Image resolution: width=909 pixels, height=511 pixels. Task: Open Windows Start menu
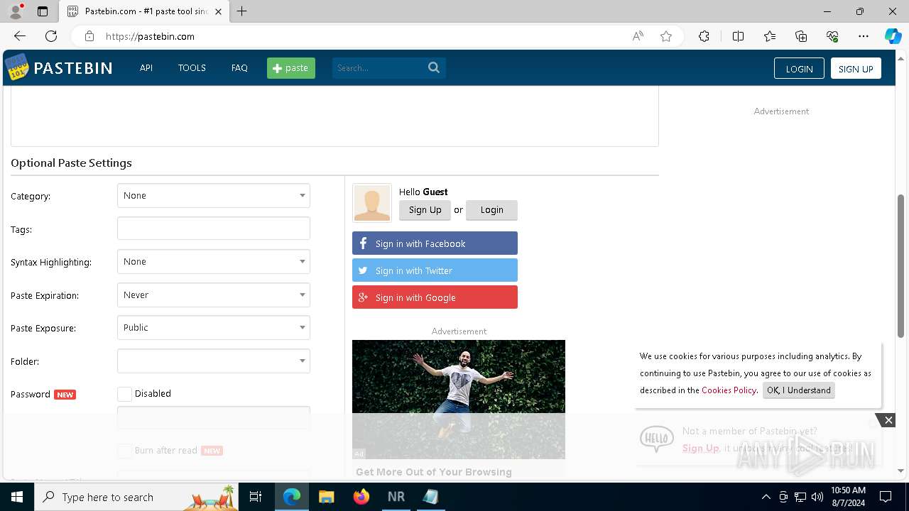(x=17, y=497)
